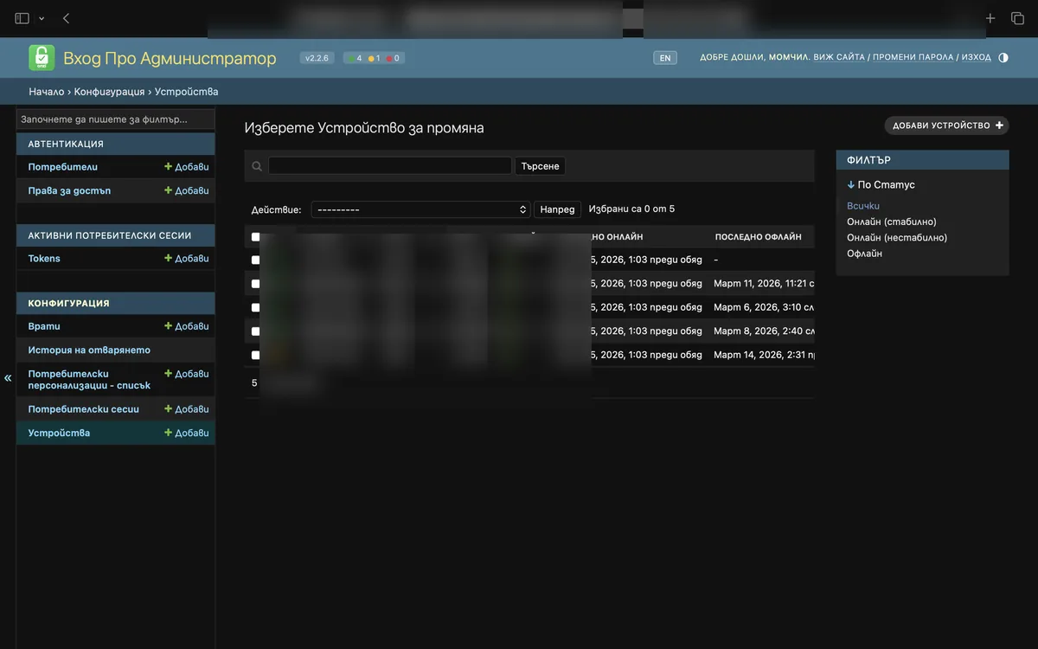Go to Конфигурация in the breadcrumb
Screen dimensions: 1038x649
(110, 92)
